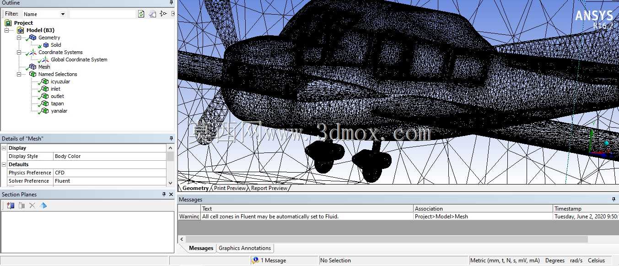This screenshot has height=266, width=619.
Task: Close the Section Planes panel
Action: 171,195
